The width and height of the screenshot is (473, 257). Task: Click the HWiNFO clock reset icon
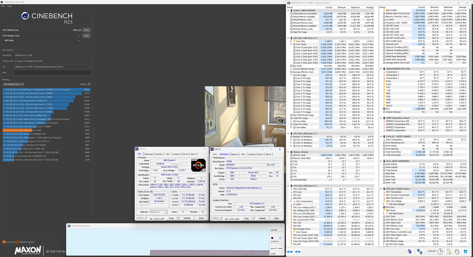tap(440, 252)
